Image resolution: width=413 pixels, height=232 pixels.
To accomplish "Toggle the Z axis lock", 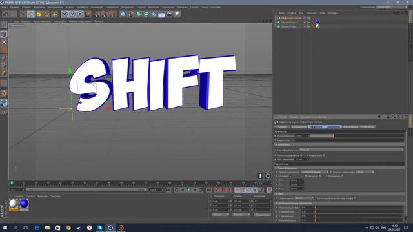I will point(80,14).
